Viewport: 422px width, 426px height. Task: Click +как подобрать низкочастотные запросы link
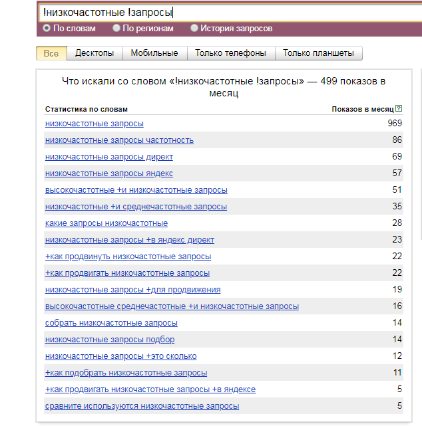(126, 373)
